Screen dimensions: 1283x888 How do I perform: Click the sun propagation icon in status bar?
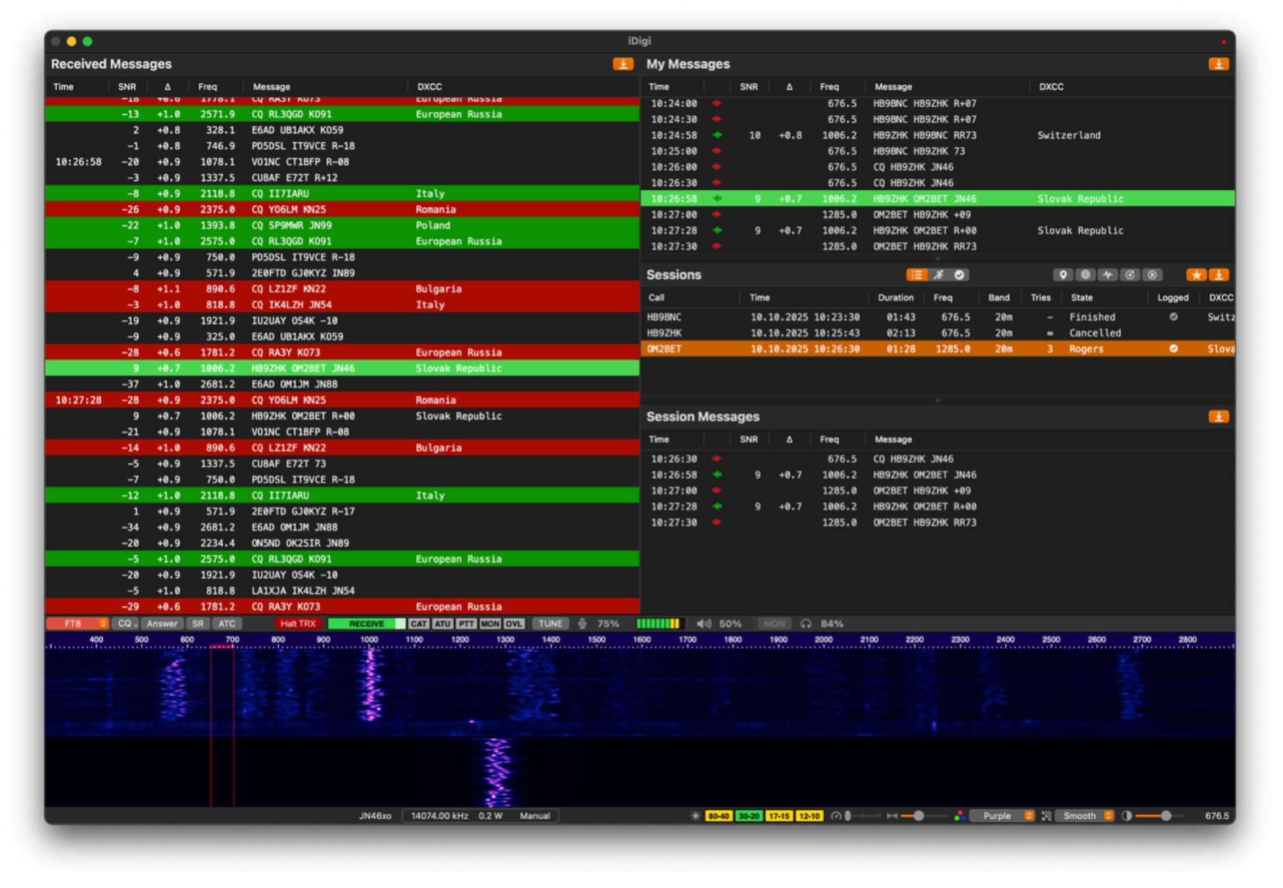[x=695, y=816]
